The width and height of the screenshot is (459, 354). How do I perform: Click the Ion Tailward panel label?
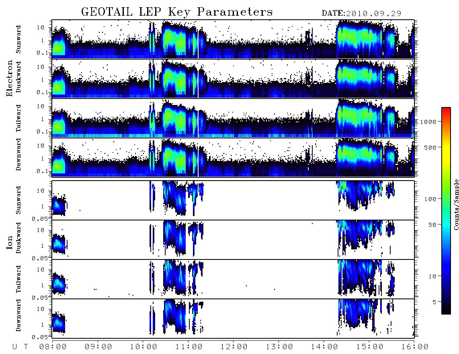pos(18,279)
